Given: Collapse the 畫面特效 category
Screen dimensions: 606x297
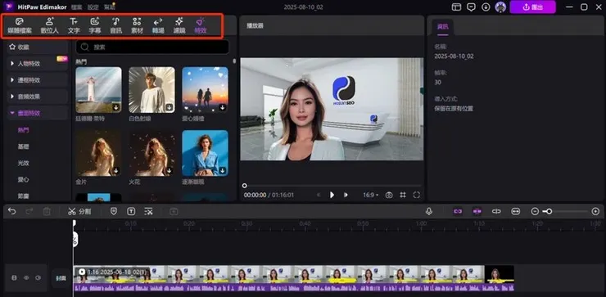Looking at the screenshot, I should click(37, 113).
